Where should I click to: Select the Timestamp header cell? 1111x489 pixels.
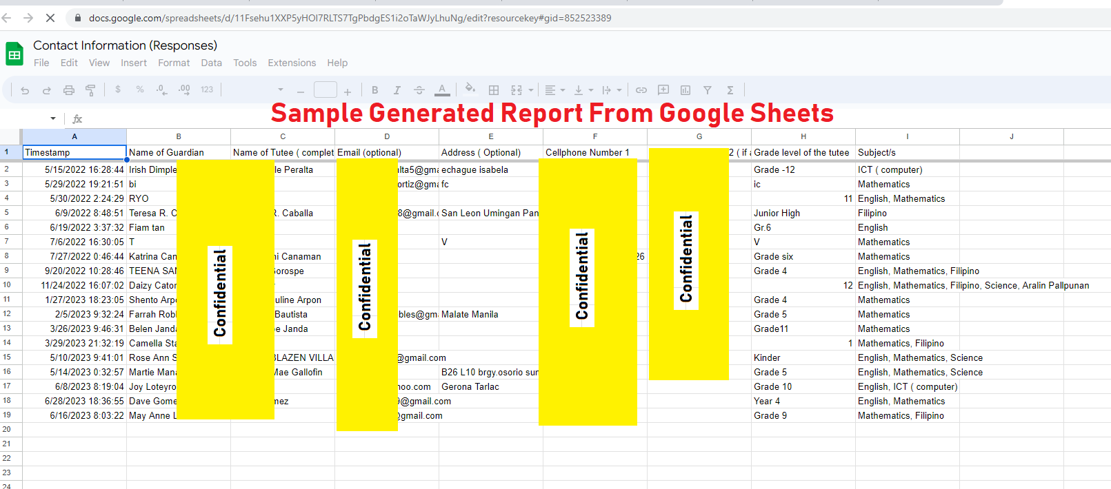click(x=74, y=152)
